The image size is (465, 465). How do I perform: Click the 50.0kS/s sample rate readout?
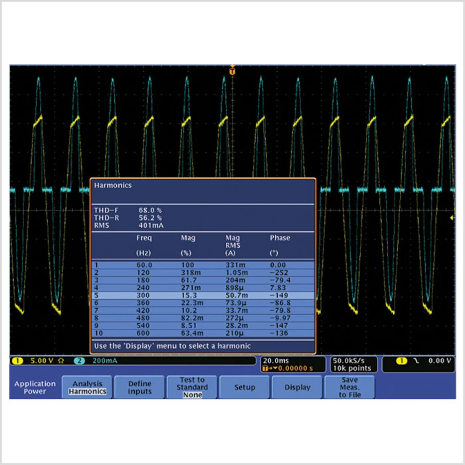[348, 360]
